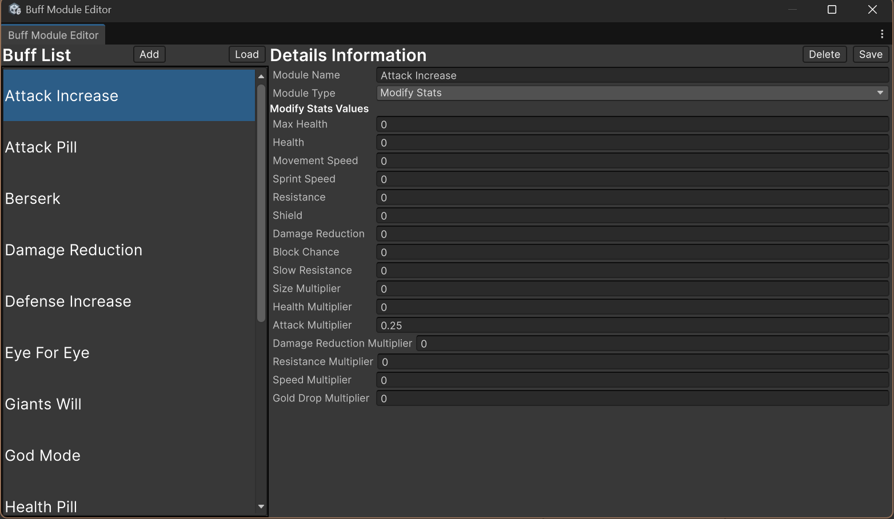
Task: Click the Gold Drop Multiplier field
Action: tap(632, 399)
